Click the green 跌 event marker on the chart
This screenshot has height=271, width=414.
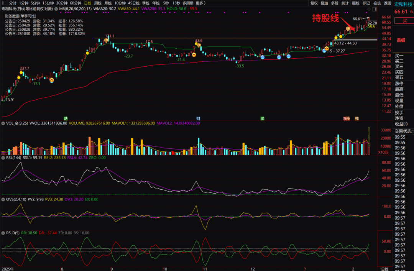[66, 118]
